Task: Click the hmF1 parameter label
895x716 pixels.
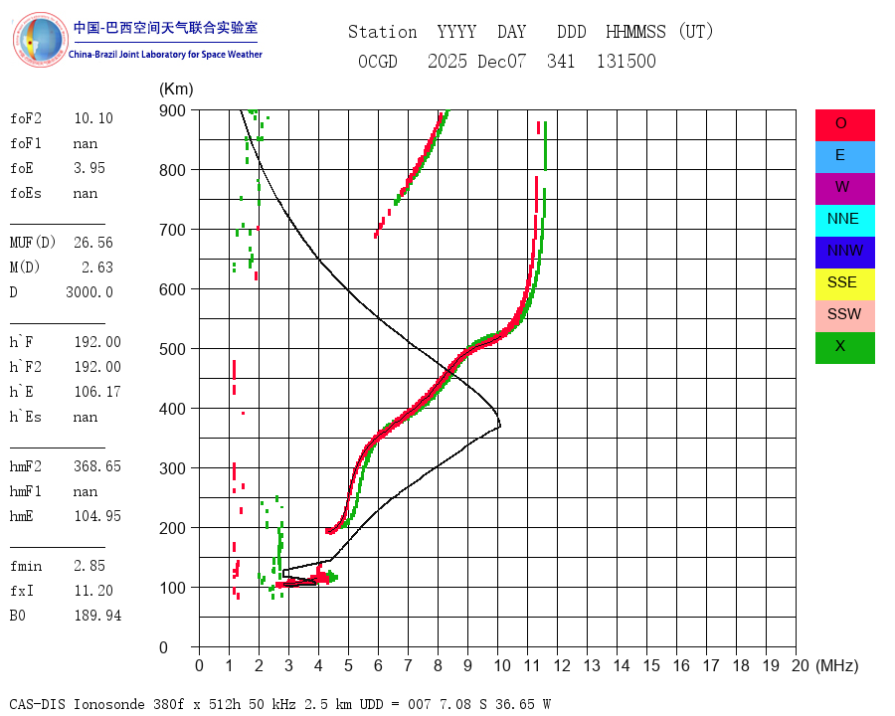Action: coord(26,491)
